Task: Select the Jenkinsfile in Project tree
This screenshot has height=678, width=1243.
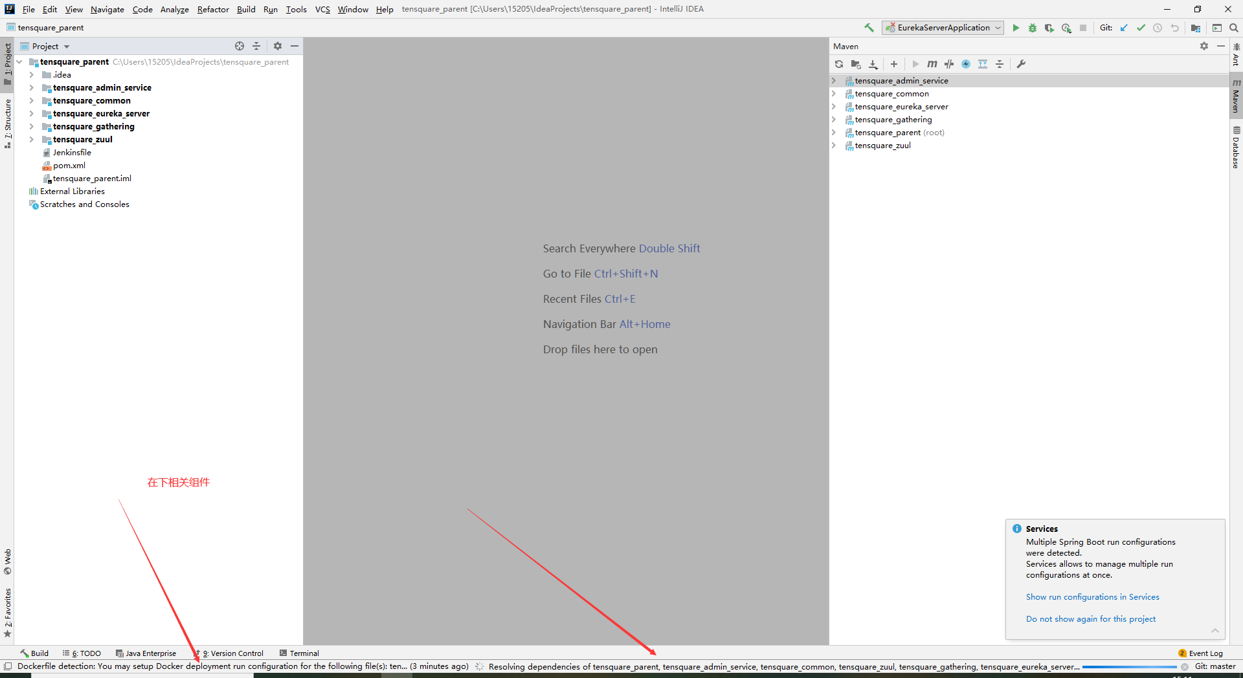Action: coord(72,153)
